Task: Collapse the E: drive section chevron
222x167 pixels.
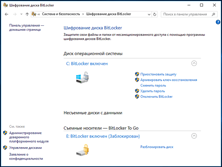Action: [194, 136]
